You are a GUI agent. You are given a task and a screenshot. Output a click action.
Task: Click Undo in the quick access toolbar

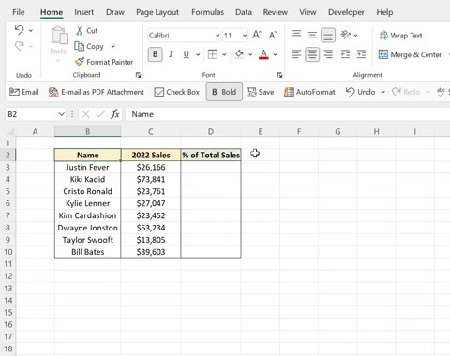[360, 92]
